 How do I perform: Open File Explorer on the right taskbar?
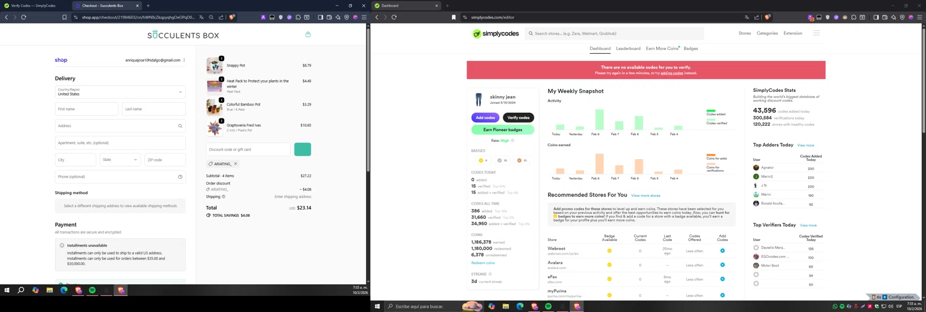pos(506,306)
